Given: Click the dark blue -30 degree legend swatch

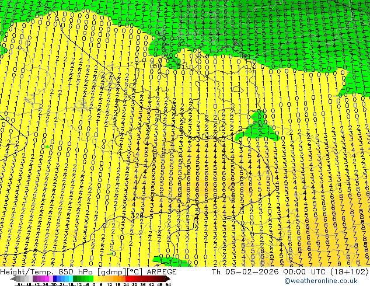Looking at the screenshot, I should tap(55, 278).
